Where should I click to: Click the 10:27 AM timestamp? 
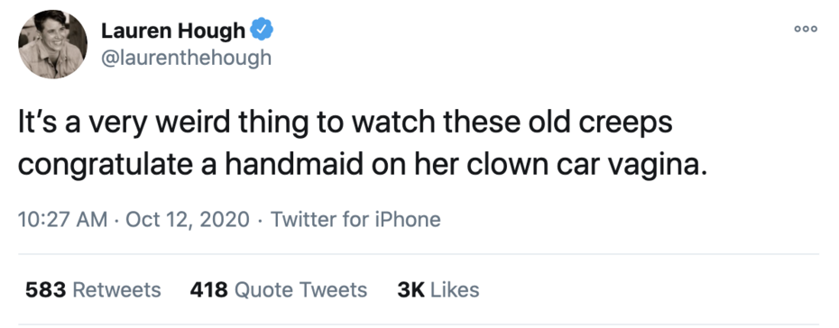[62, 220]
